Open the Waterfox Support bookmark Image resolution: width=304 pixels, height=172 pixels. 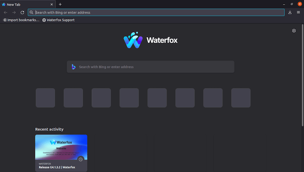(58, 20)
